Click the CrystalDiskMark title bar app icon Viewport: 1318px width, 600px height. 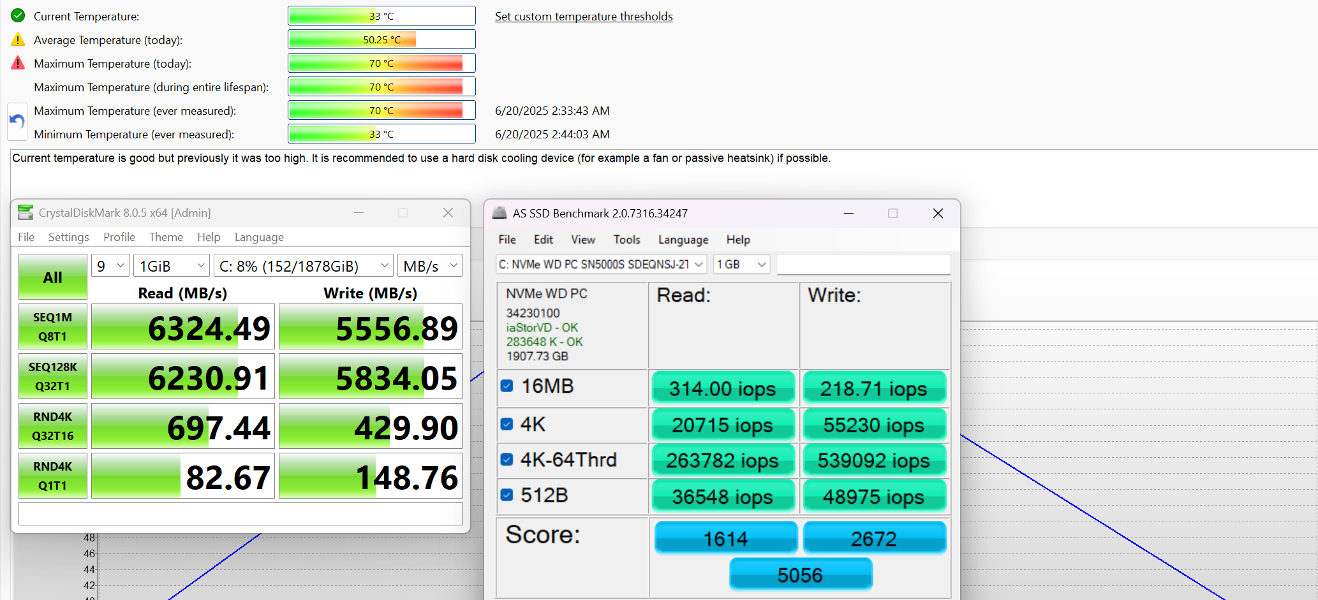(x=26, y=212)
